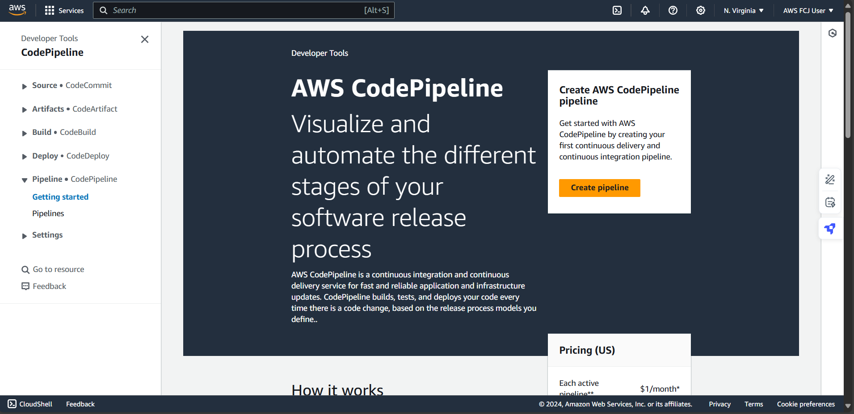The image size is (854, 414).
Task: Click the scrollbar down arrow
Action: [x=848, y=406]
